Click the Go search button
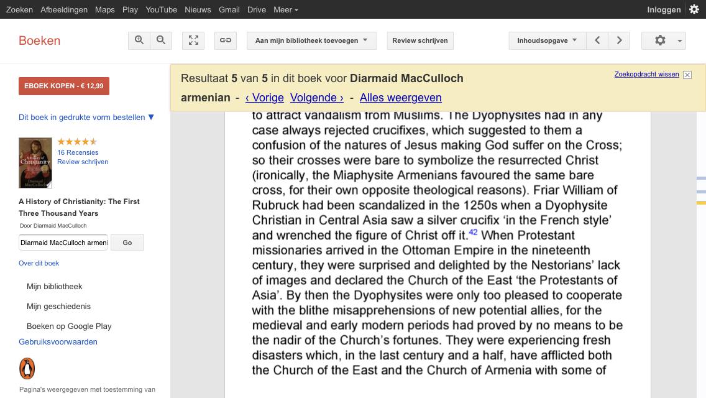This screenshot has height=398, width=706. 127,243
